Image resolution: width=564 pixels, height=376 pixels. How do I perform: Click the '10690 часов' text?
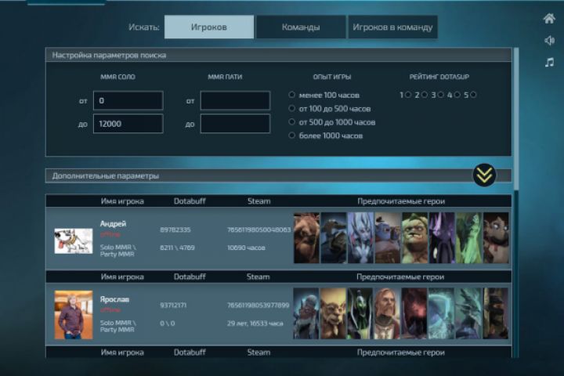pos(246,248)
